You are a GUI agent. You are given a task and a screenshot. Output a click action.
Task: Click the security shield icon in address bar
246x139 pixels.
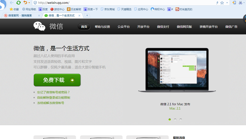tap(35, 3)
